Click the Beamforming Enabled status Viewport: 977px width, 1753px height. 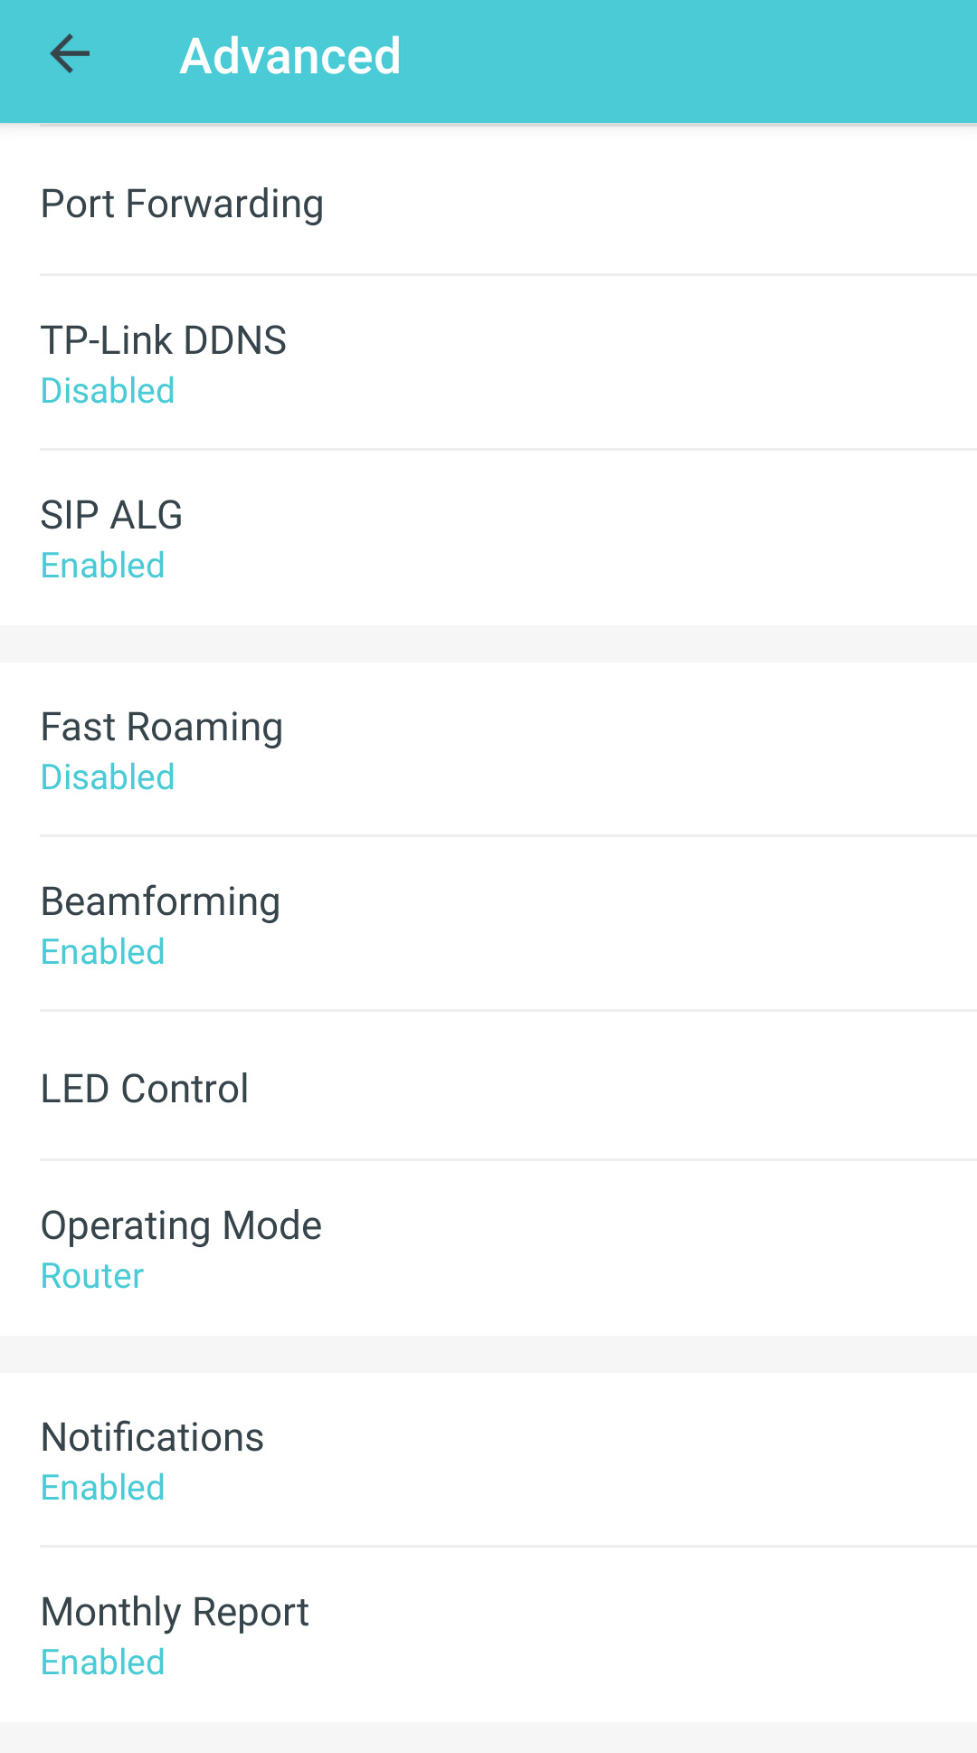tap(103, 952)
